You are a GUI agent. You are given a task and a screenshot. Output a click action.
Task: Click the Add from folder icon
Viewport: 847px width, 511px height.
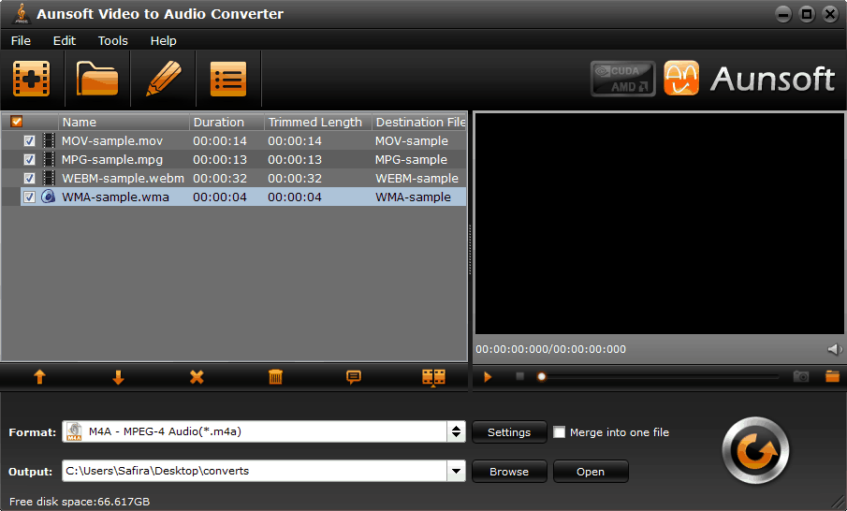[x=97, y=79]
